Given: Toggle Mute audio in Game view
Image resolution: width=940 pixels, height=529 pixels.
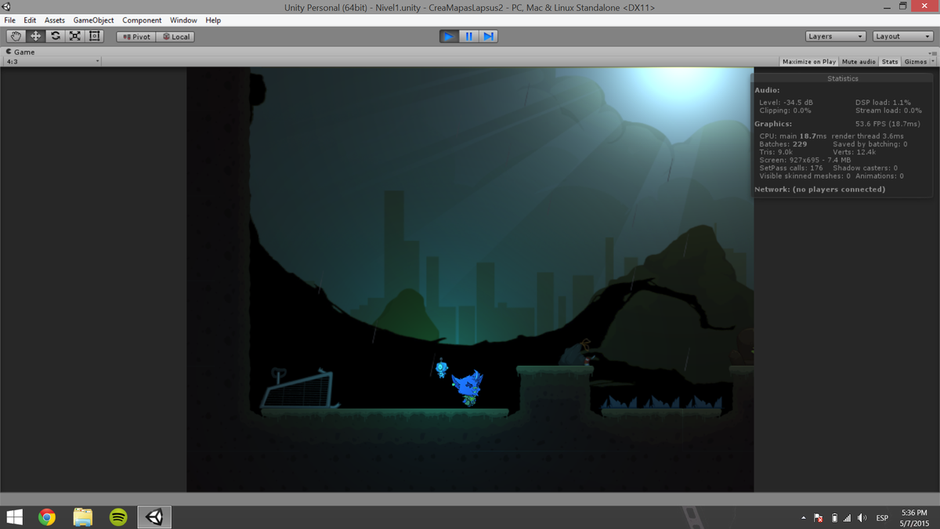Looking at the screenshot, I should (x=859, y=61).
